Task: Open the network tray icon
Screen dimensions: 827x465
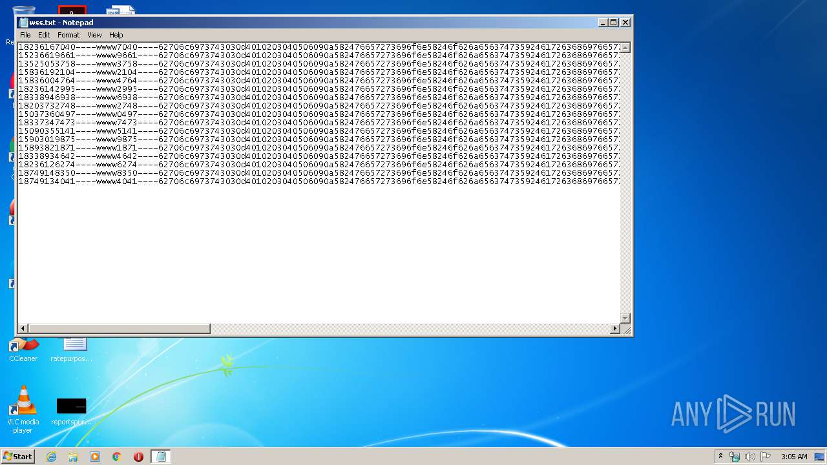Action: [735, 457]
